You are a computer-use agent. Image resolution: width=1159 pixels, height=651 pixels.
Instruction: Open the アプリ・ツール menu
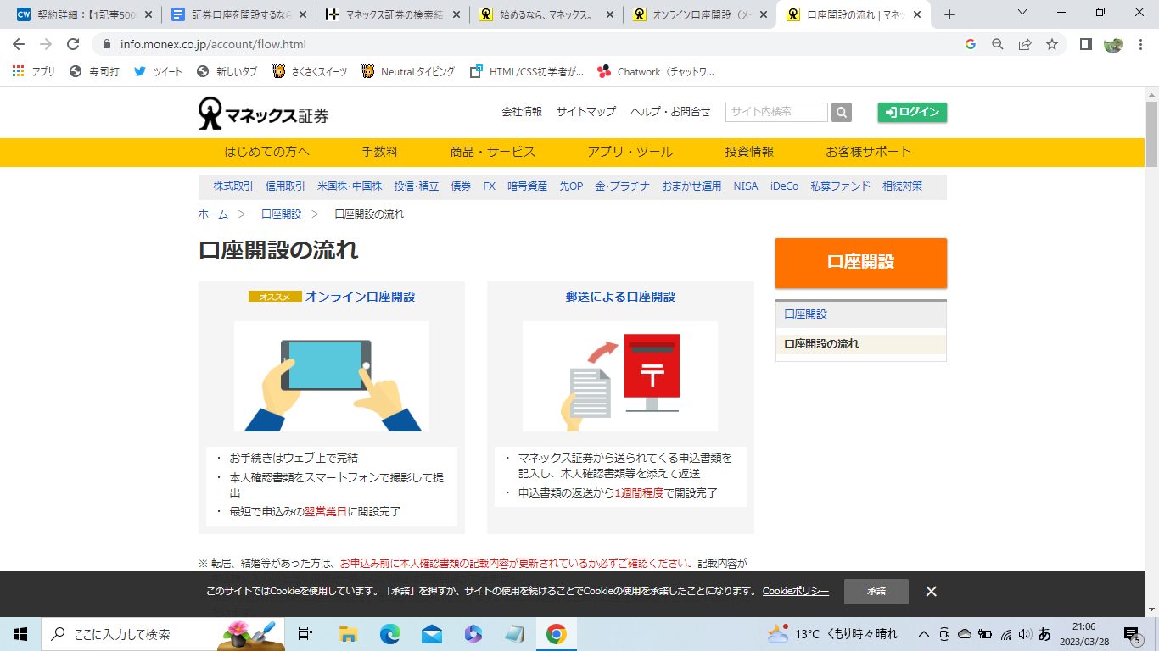(630, 152)
